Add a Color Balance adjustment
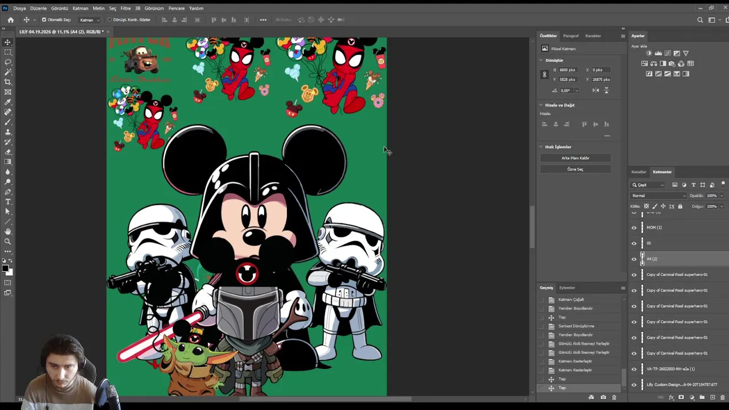 point(653,63)
